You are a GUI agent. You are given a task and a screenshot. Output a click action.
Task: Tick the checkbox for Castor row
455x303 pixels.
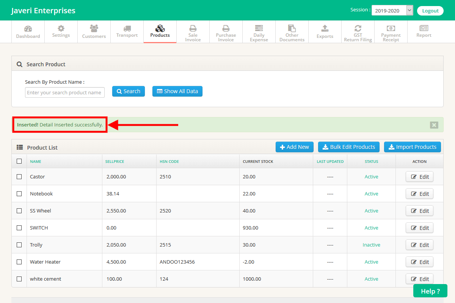pyautogui.click(x=19, y=176)
